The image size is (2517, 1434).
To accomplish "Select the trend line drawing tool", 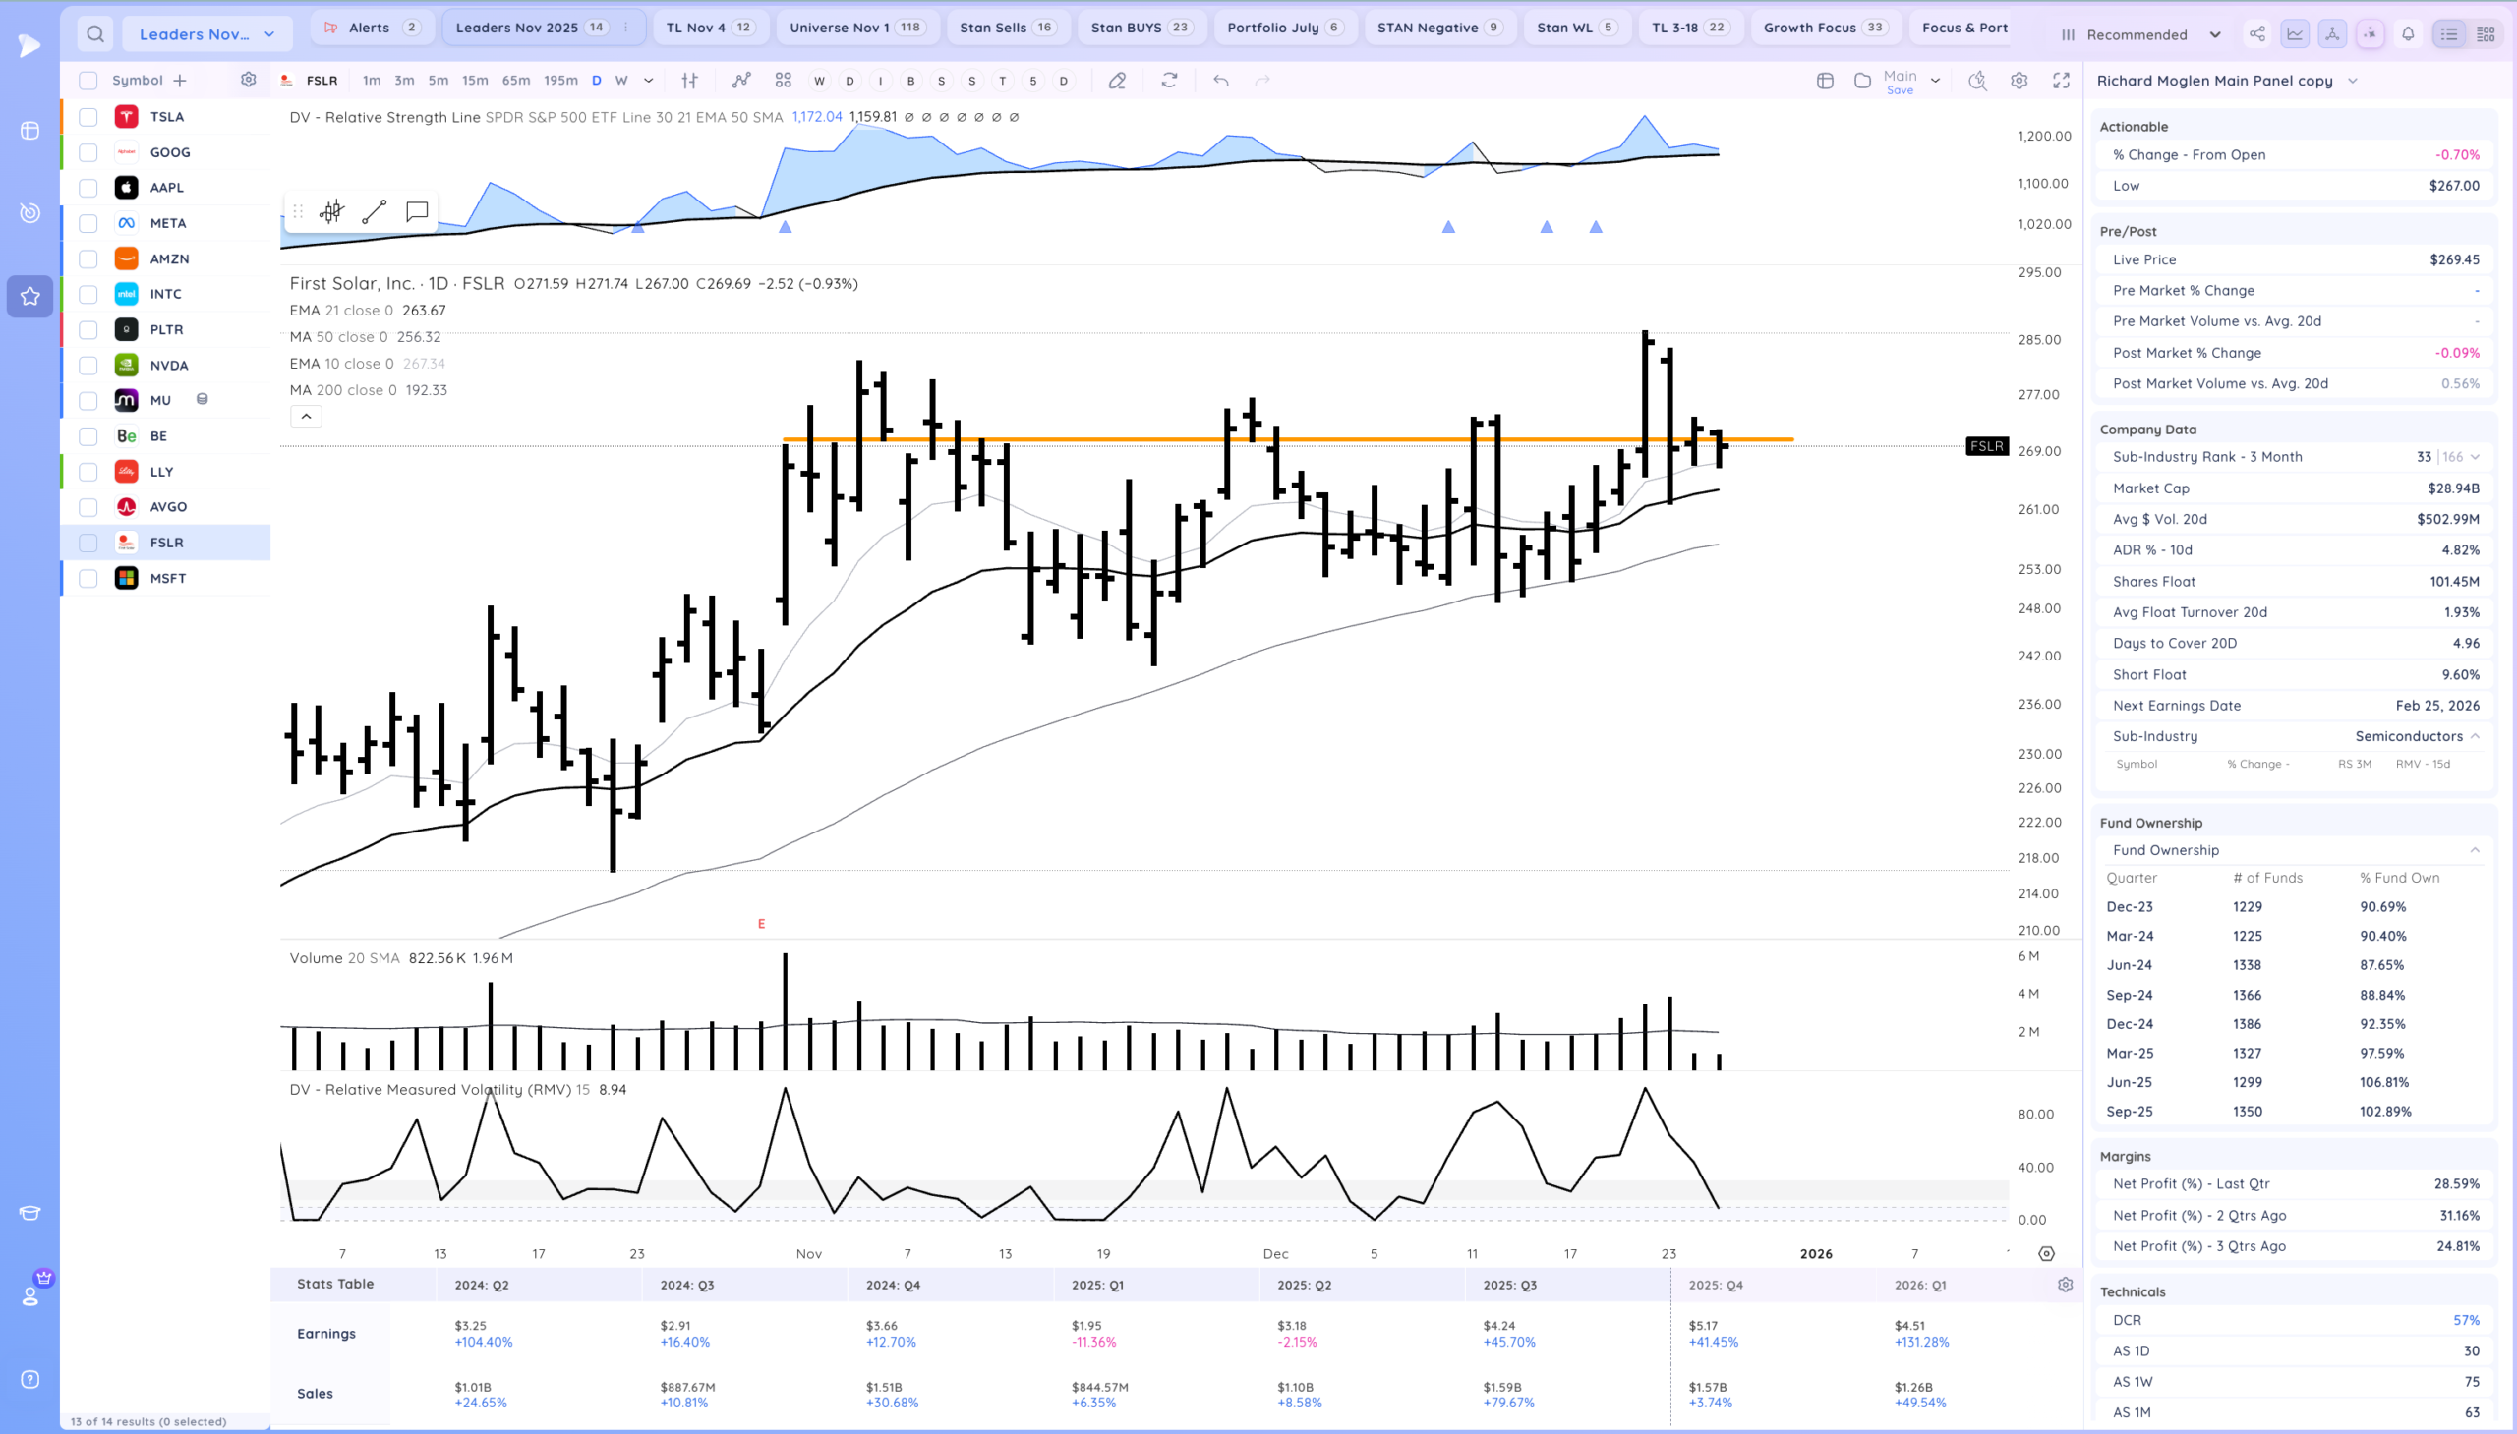I will [x=375, y=211].
